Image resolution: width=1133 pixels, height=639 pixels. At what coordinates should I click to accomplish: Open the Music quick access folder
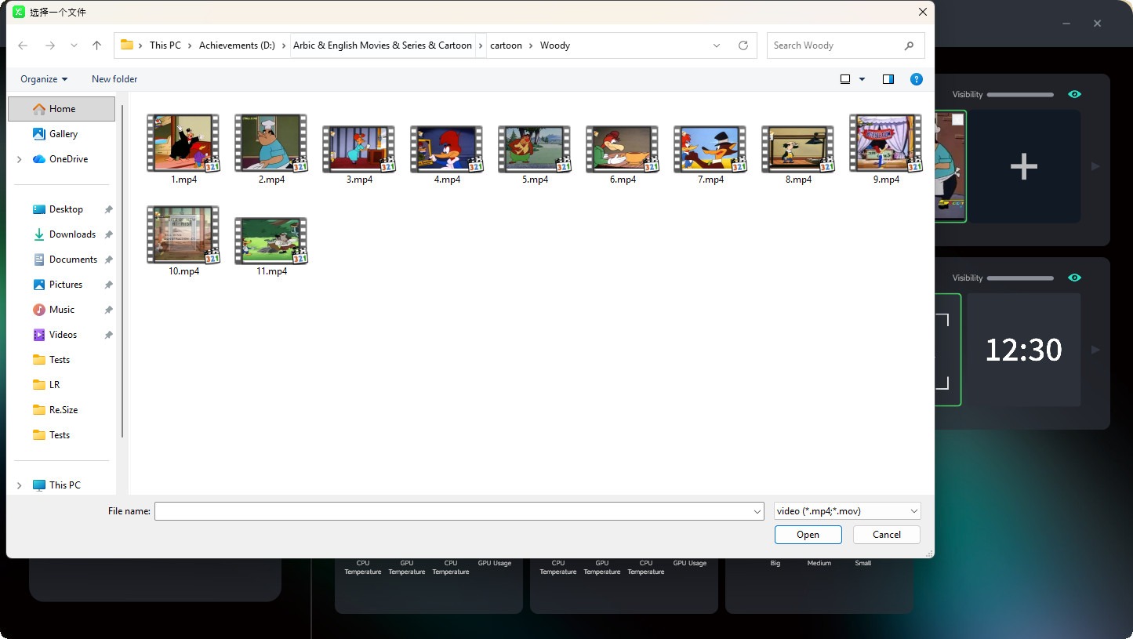(x=61, y=310)
